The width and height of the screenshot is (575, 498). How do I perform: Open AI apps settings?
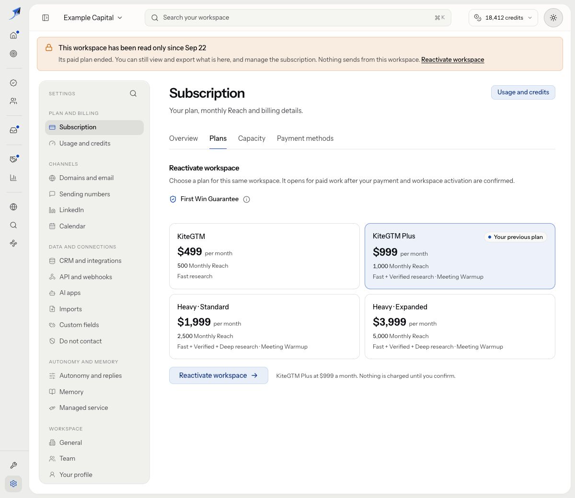coord(94,293)
